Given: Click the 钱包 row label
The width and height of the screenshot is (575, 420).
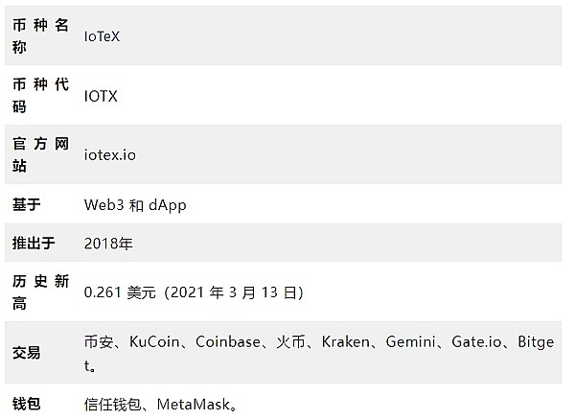Looking at the screenshot, I should [x=26, y=404].
